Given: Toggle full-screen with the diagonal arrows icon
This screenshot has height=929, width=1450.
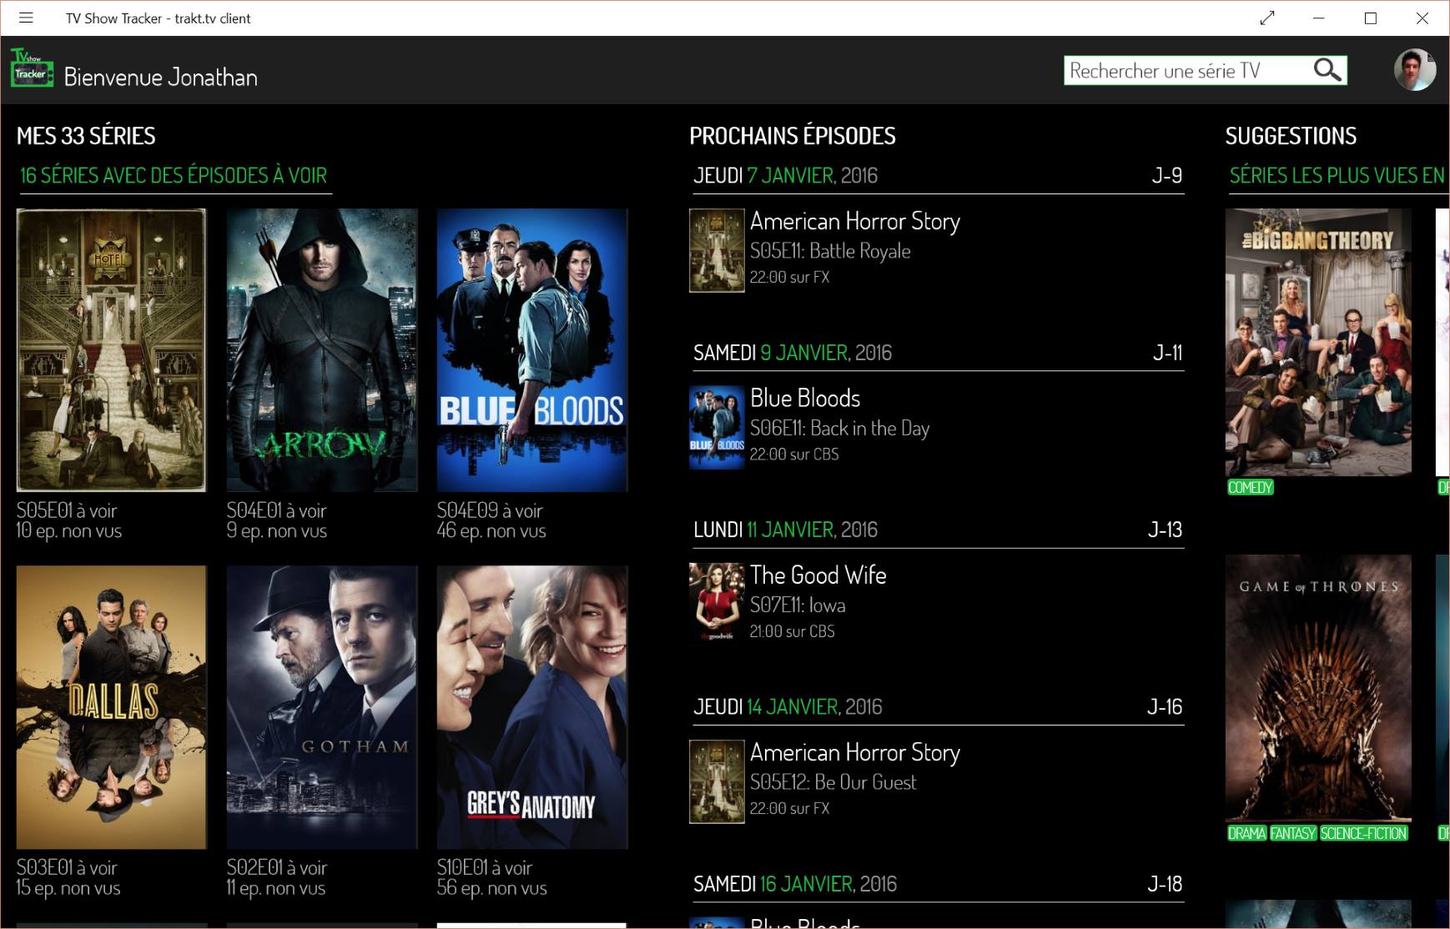Looking at the screenshot, I should tap(1267, 18).
